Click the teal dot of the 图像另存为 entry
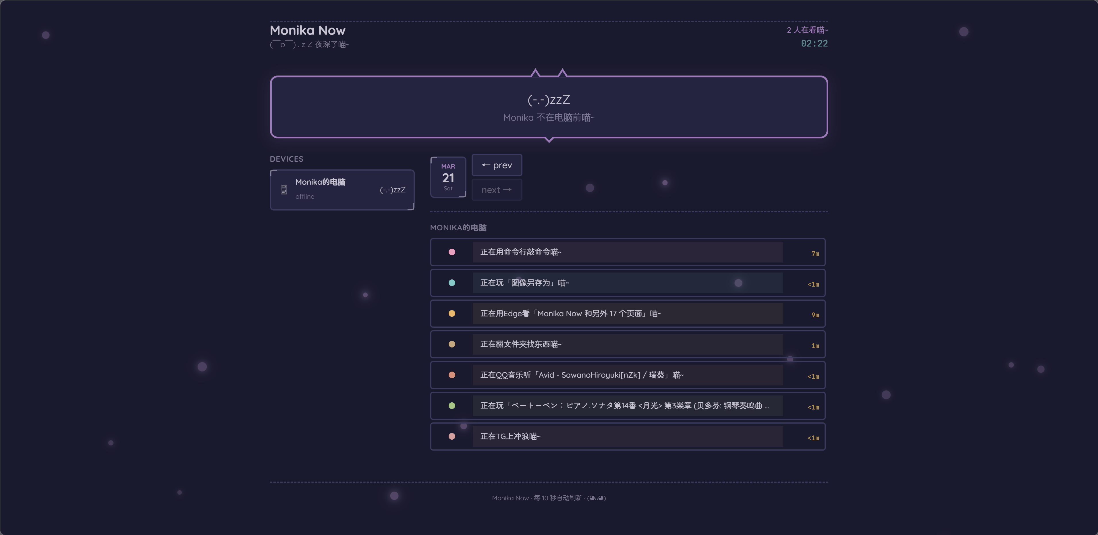The image size is (1098, 535). tap(452, 283)
